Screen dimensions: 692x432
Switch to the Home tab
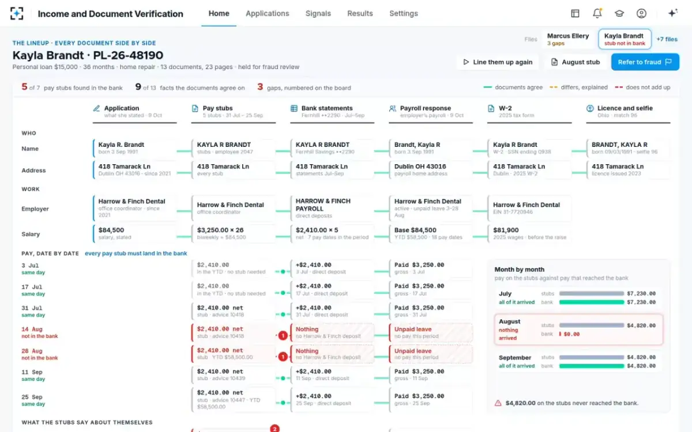pos(219,13)
